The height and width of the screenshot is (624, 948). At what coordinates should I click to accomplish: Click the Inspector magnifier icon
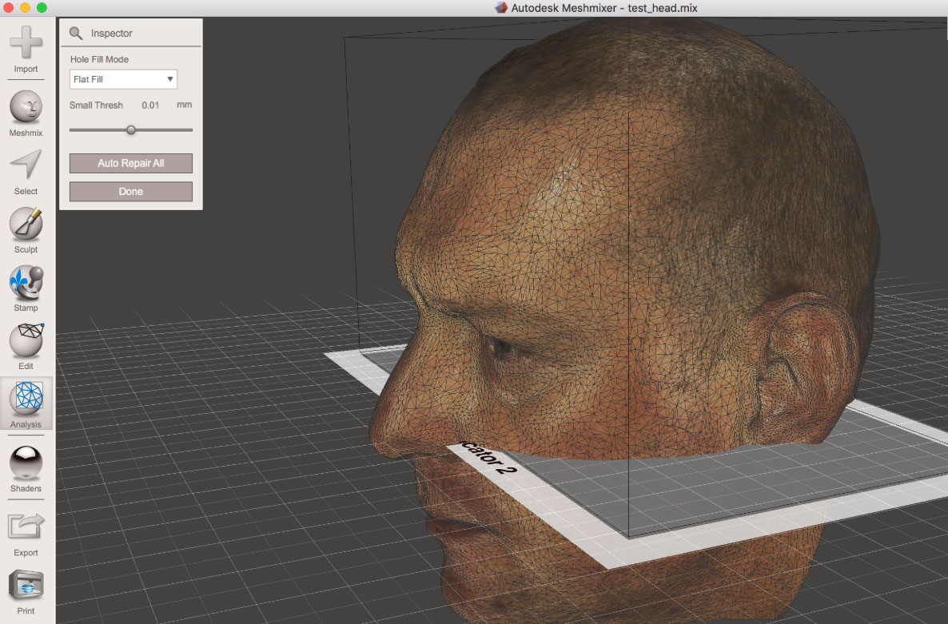76,34
